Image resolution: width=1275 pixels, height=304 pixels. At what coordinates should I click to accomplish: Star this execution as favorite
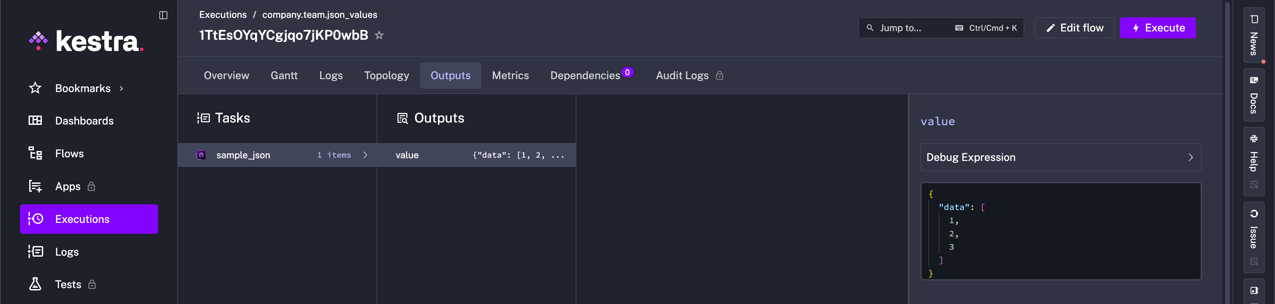pyautogui.click(x=379, y=35)
